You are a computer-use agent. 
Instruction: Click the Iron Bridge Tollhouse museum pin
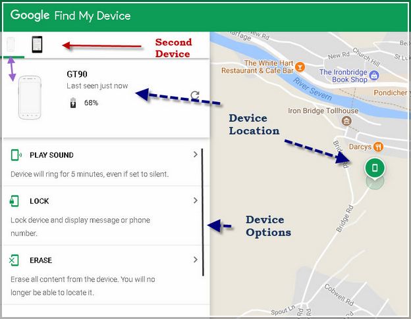(346, 121)
